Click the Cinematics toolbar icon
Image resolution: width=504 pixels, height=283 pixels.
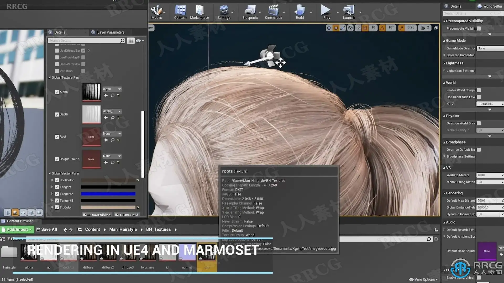(273, 12)
